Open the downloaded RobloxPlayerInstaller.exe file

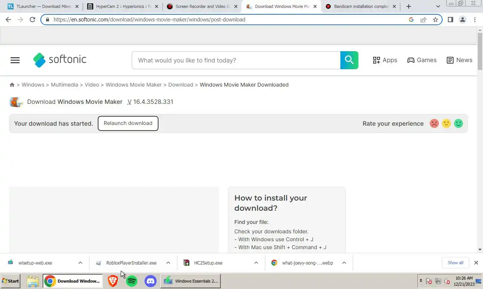pyautogui.click(x=131, y=263)
